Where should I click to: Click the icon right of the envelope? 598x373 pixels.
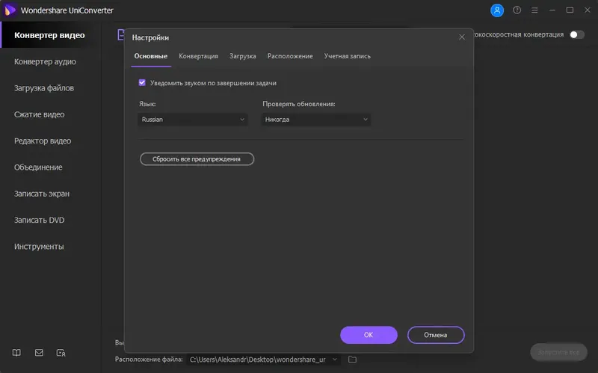[x=61, y=352]
